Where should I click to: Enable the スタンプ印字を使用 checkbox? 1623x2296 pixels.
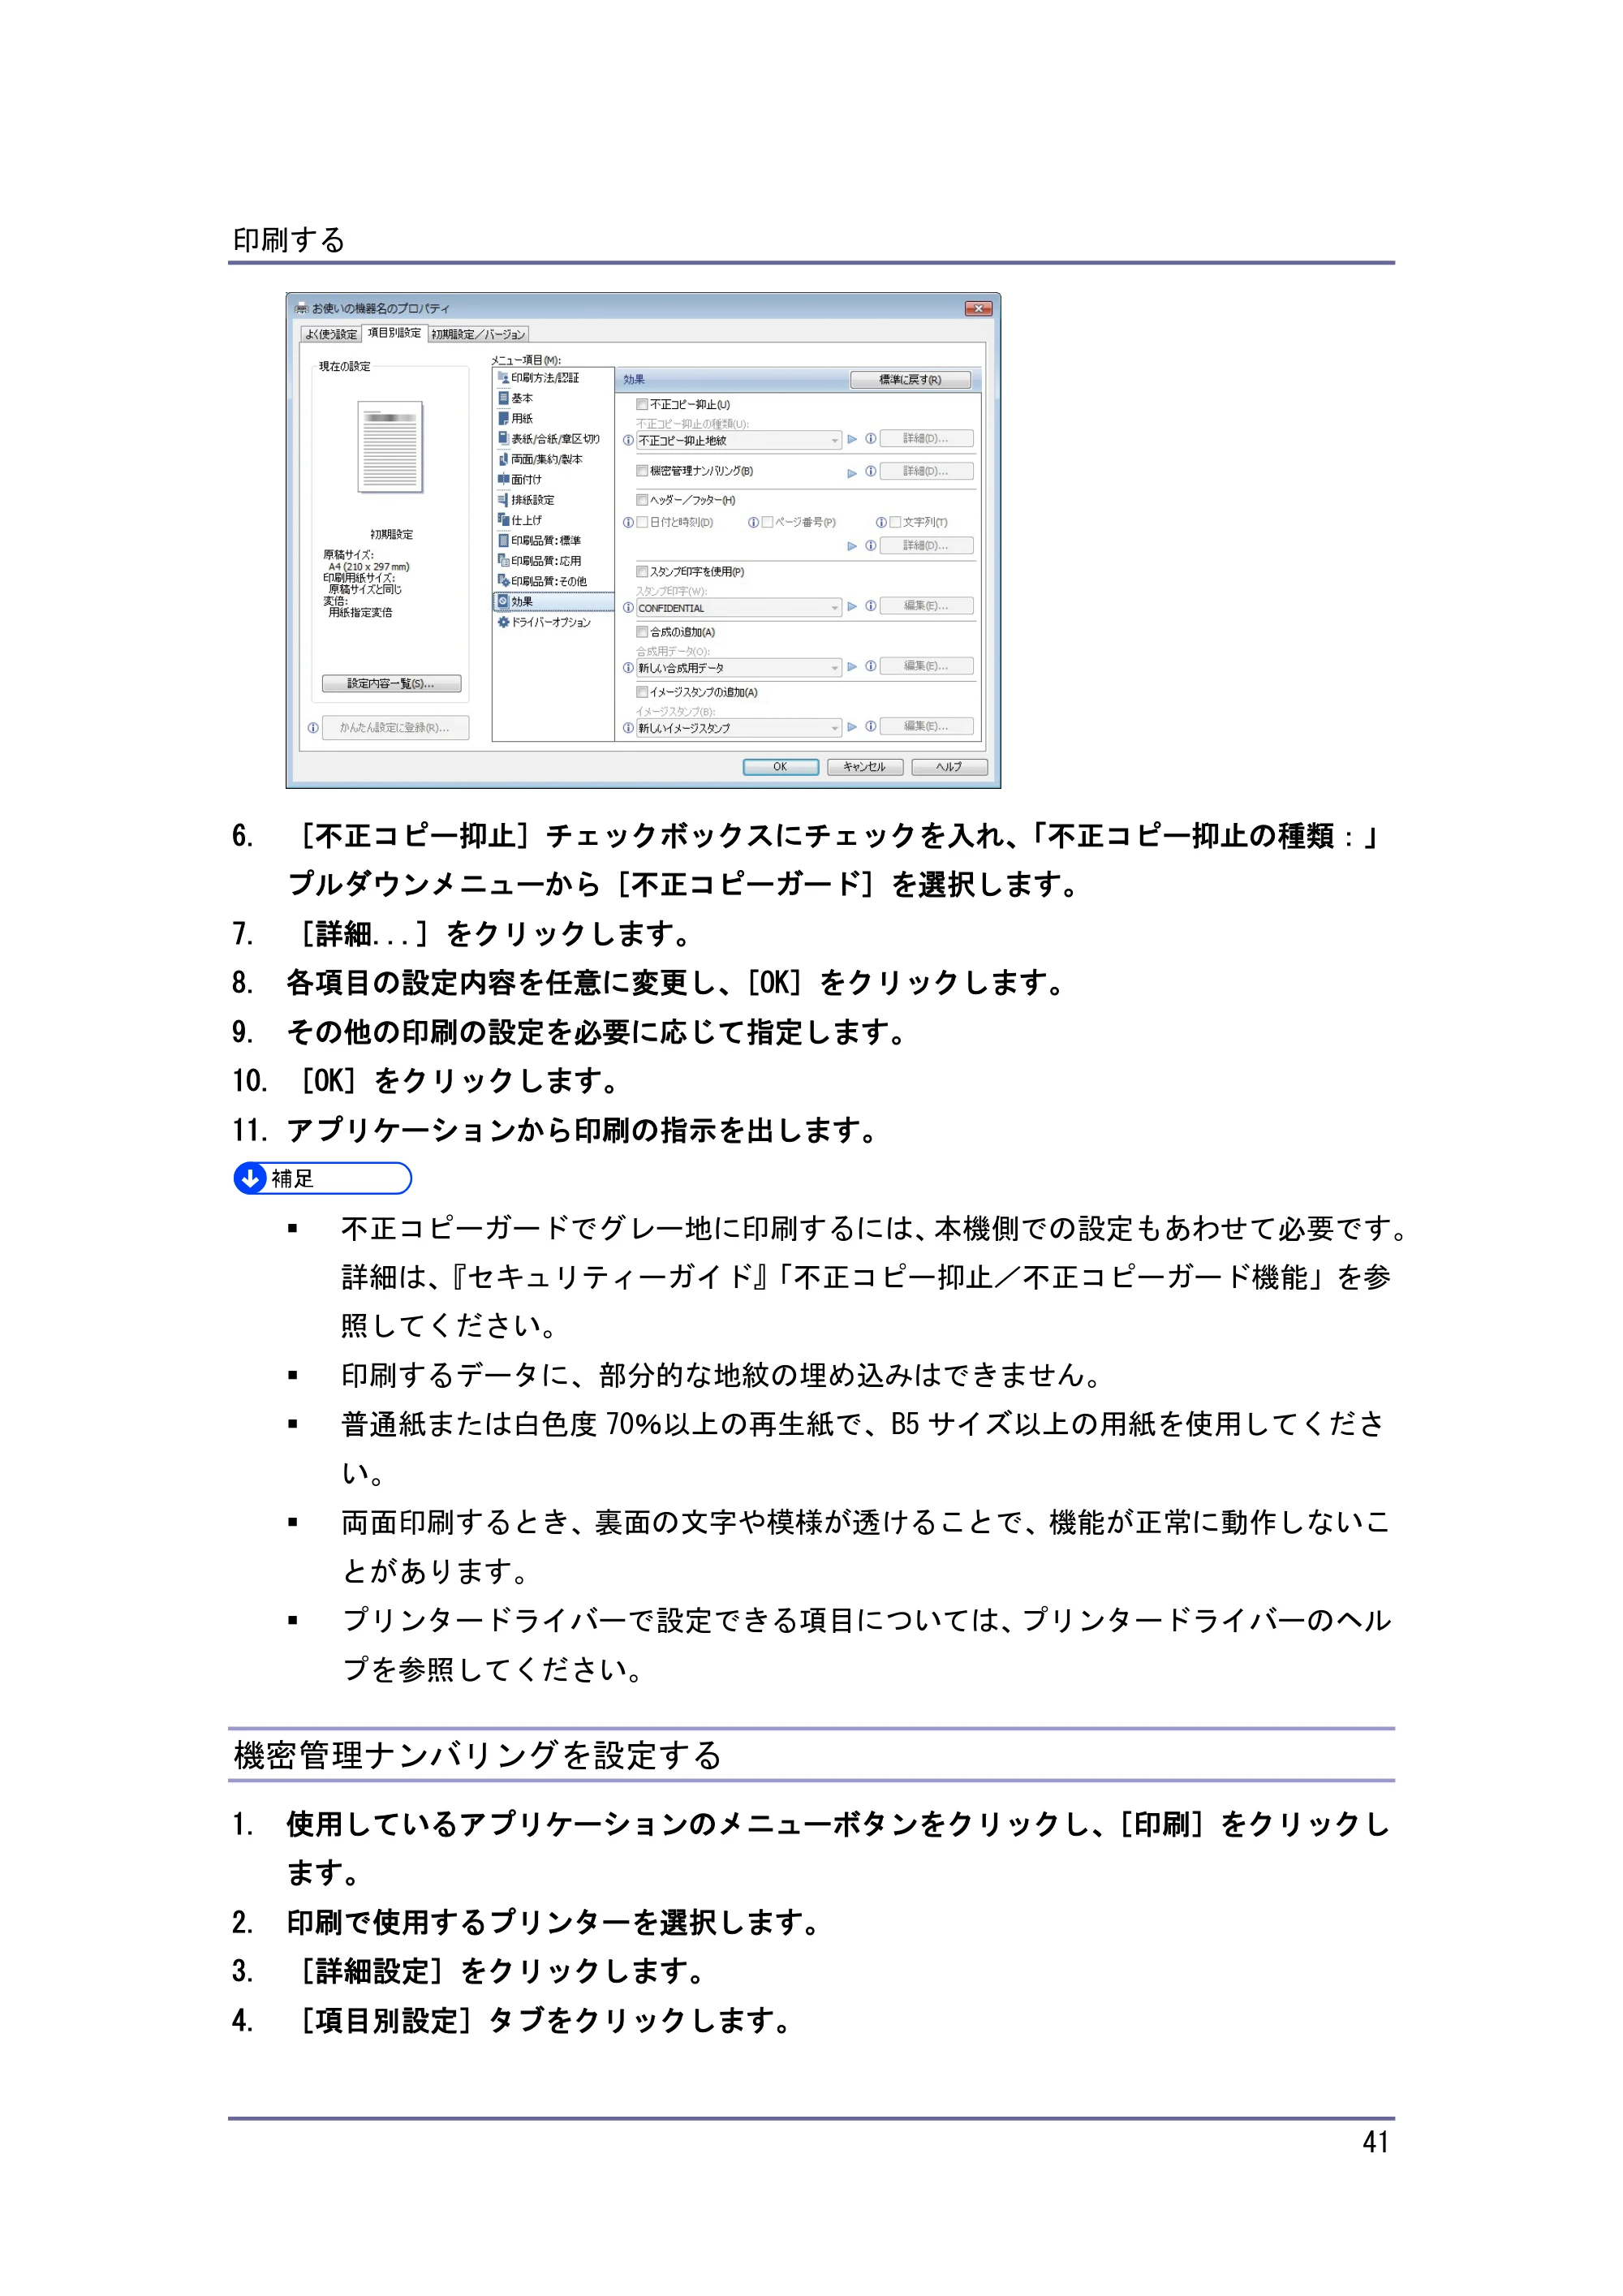click(x=642, y=571)
